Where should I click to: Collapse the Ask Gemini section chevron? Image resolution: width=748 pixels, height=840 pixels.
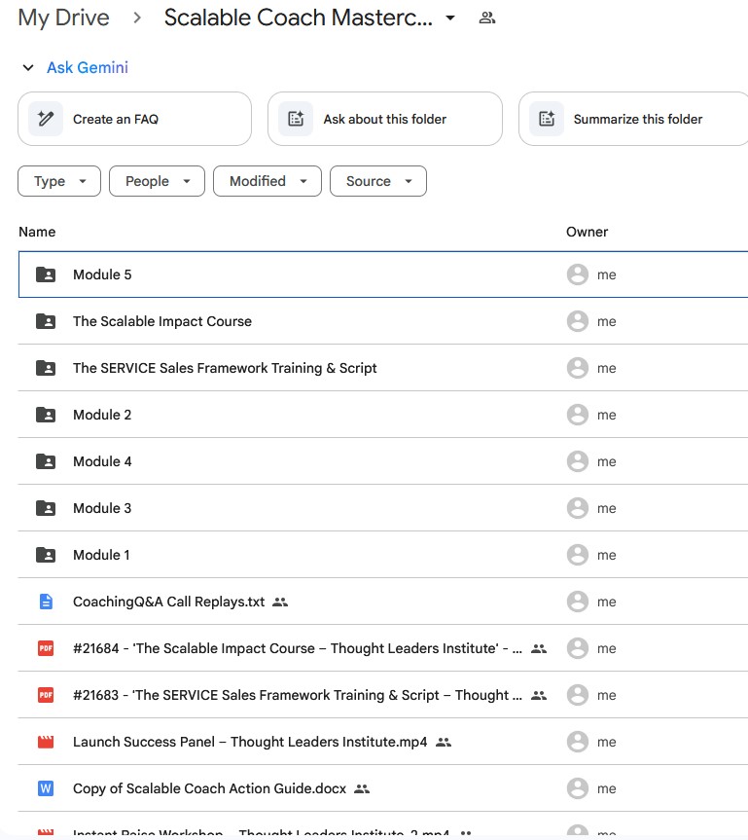[x=28, y=67]
